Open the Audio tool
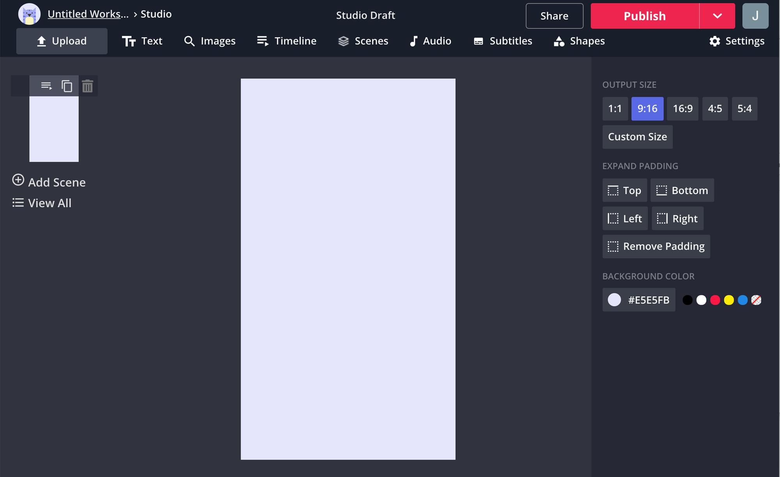The height and width of the screenshot is (477, 780). (431, 41)
